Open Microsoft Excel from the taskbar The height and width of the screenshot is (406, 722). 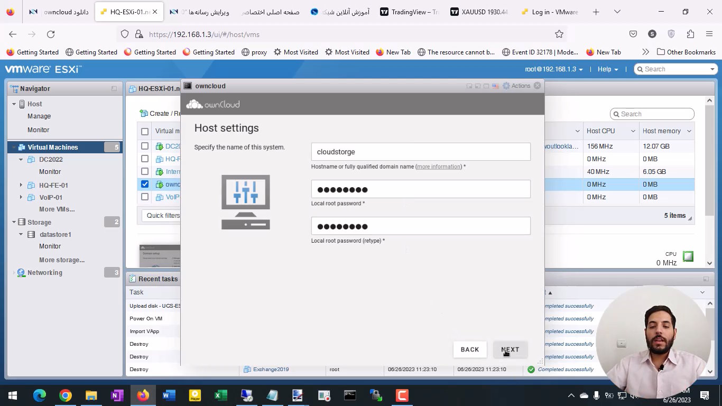(x=221, y=395)
